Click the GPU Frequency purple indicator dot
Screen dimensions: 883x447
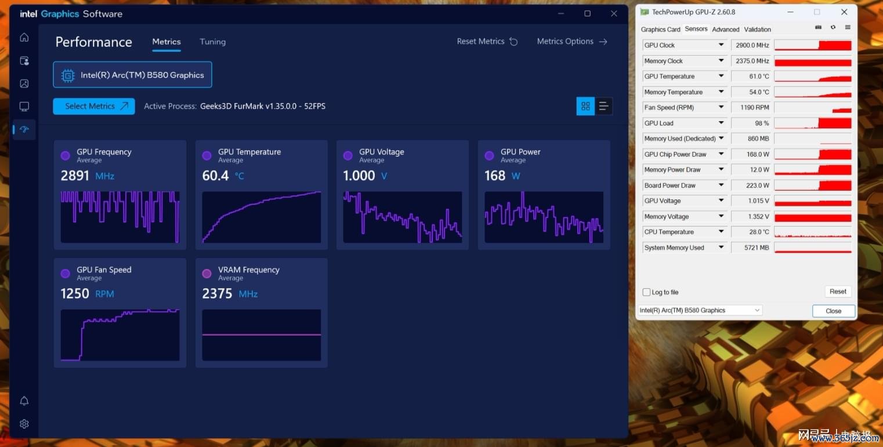[66, 155]
